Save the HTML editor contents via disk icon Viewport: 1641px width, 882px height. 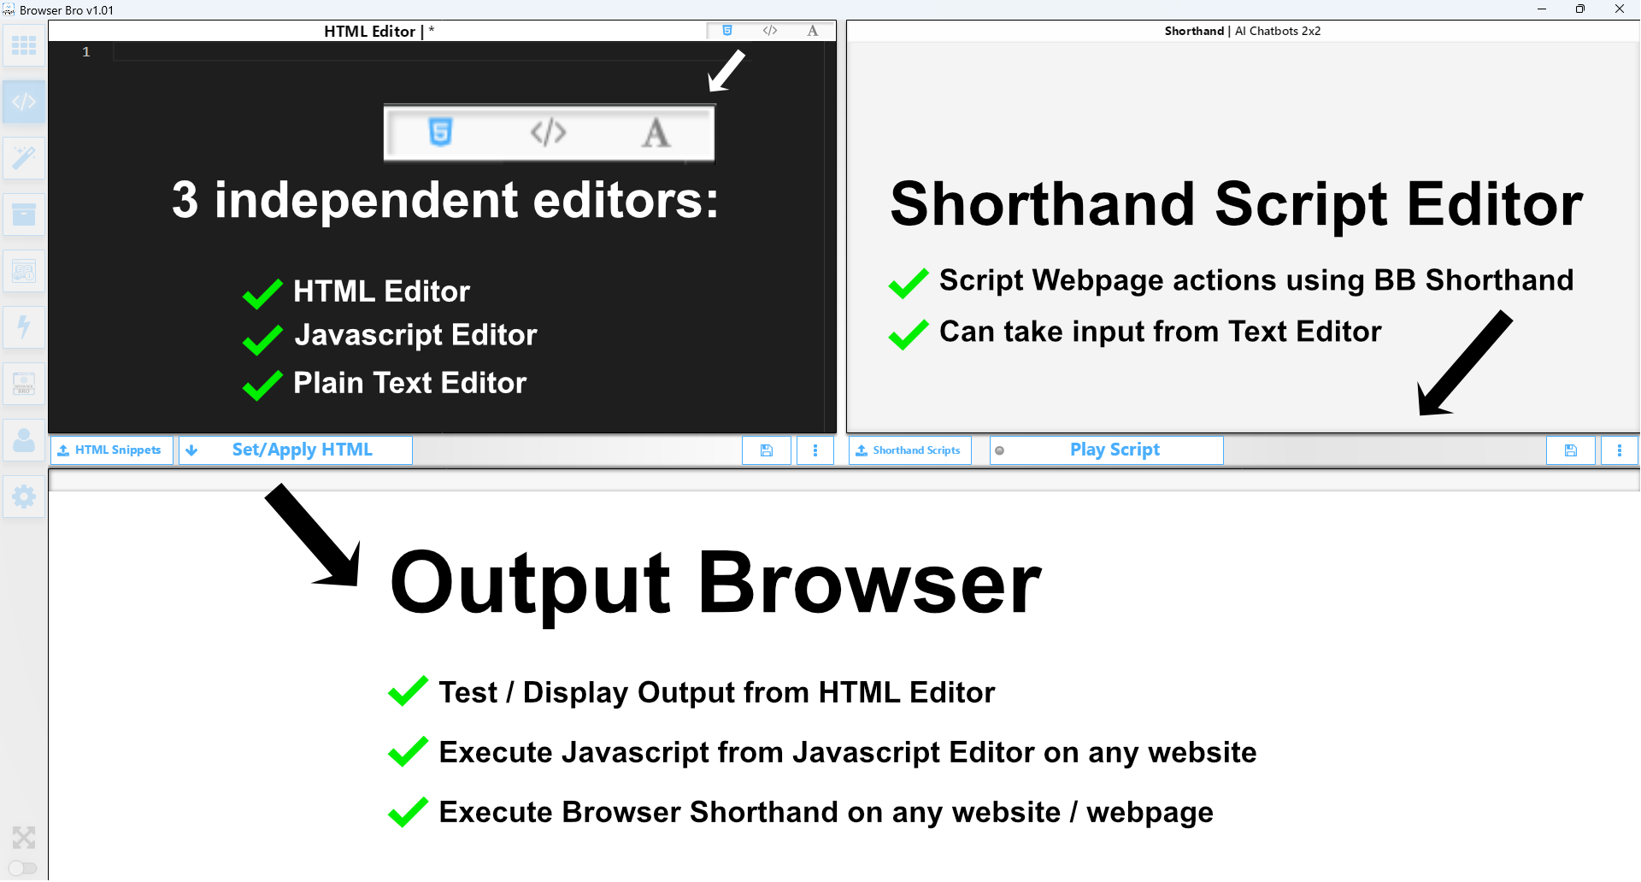pos(766,450)
